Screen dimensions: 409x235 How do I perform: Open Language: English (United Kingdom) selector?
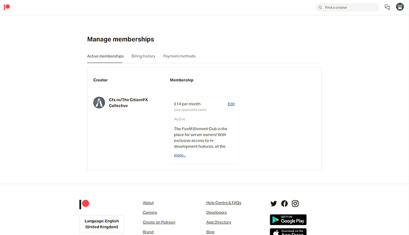tap(102, 224)
